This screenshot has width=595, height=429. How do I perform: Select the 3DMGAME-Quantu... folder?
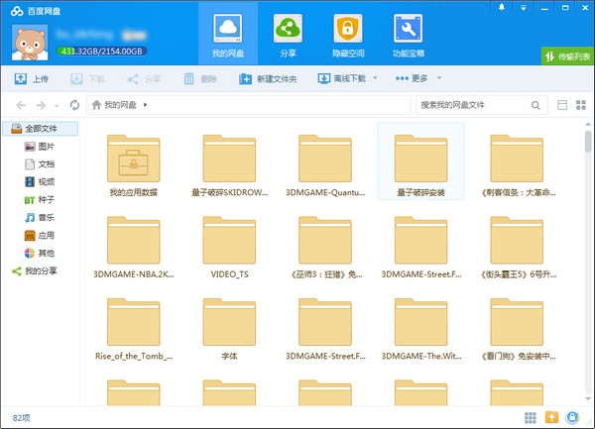[325, 164]
